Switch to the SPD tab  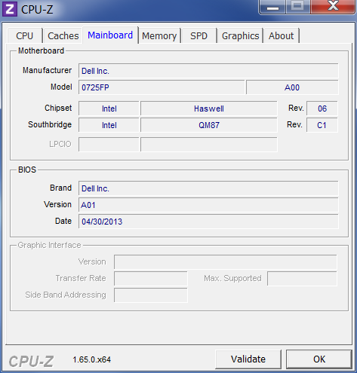coord(199,35)
